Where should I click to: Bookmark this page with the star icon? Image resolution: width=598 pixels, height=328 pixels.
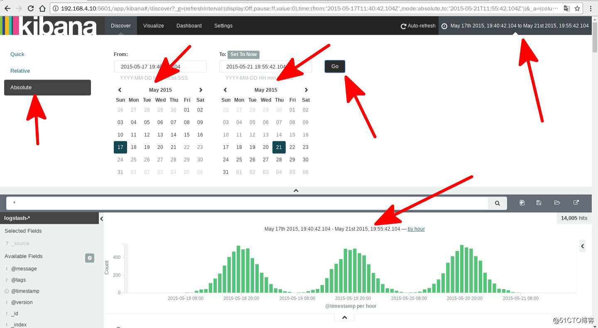577,8
